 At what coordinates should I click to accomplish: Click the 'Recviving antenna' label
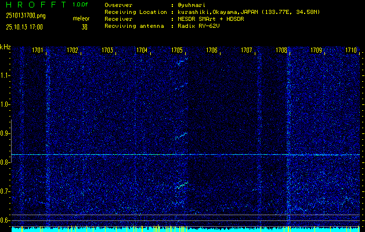[134, 26]
